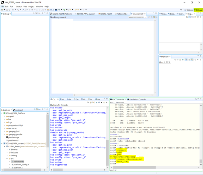The width and height of the screenshot is (203, 175).
Task: Open the Display Selected Console icon
Action: point(99,102)
